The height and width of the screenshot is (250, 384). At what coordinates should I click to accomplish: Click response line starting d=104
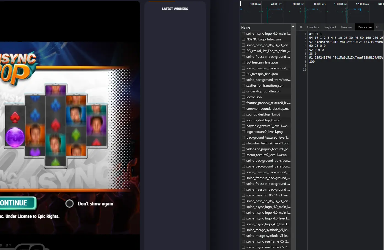pyautogui.click(x=315, y=34)
